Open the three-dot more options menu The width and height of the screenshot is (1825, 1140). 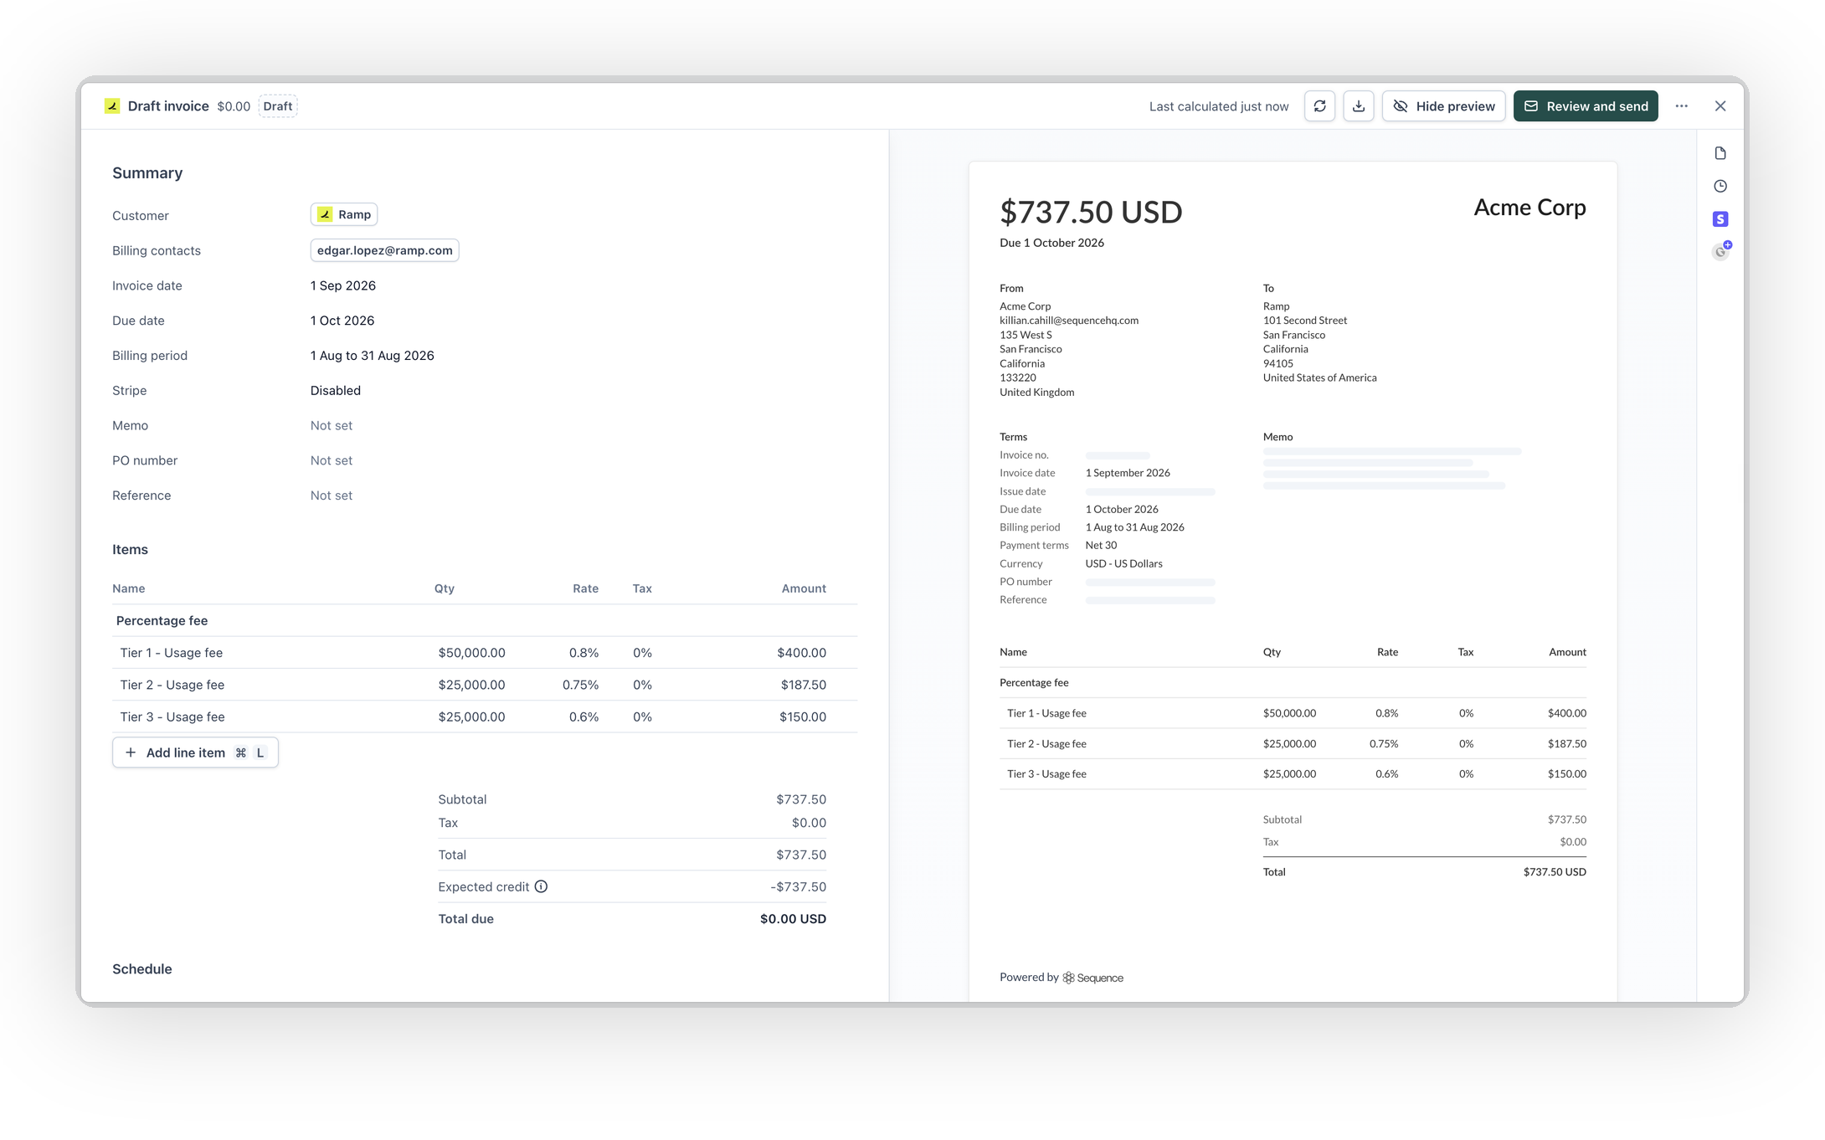1681,106
